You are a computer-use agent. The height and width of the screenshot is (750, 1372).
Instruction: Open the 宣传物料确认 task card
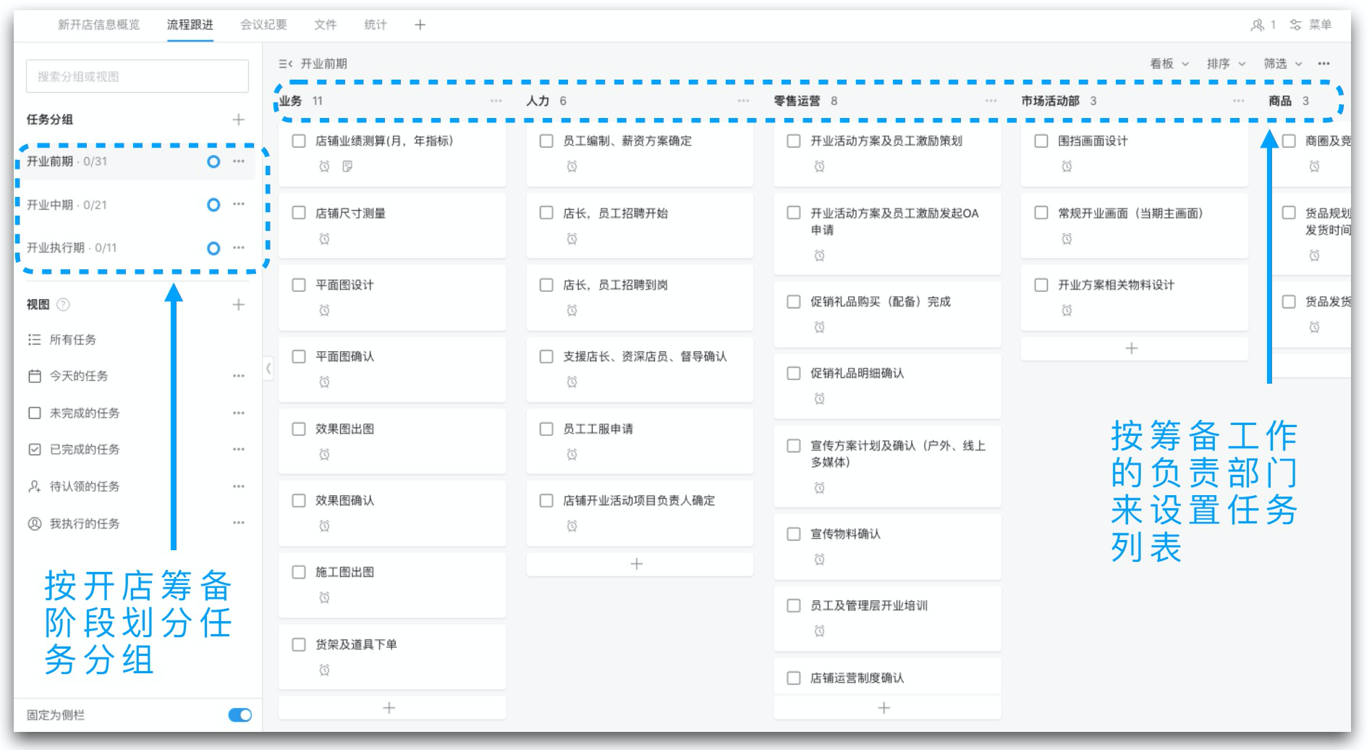887,547
